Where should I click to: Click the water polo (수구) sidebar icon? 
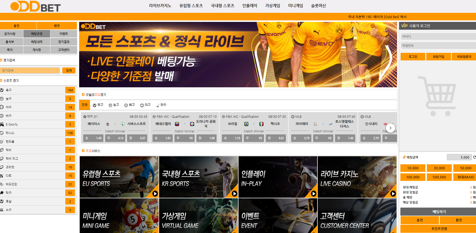[2, 210]
